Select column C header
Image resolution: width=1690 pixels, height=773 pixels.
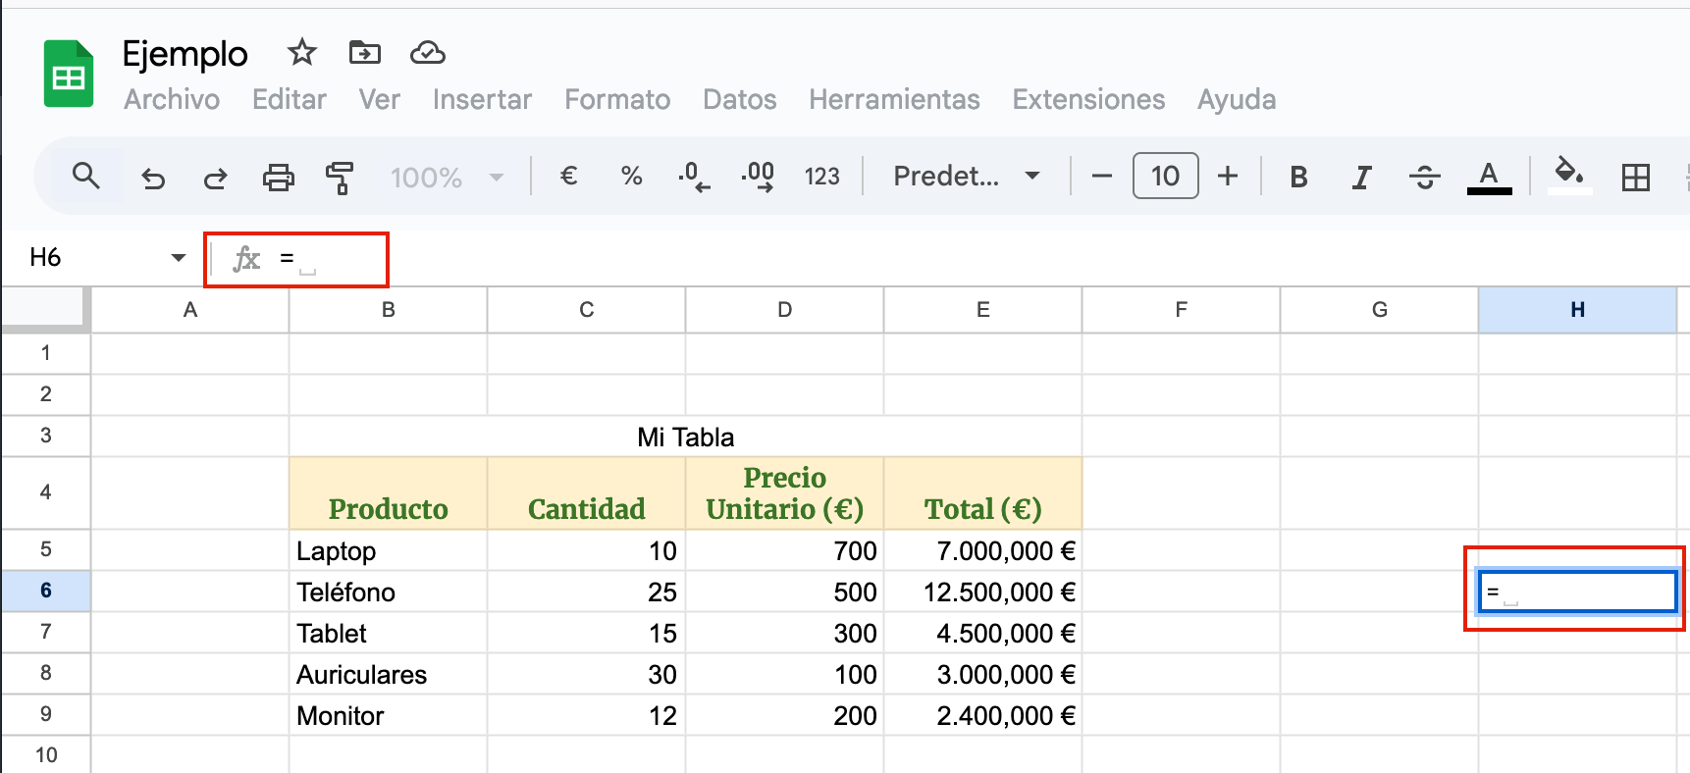click(x=587, y=310)
